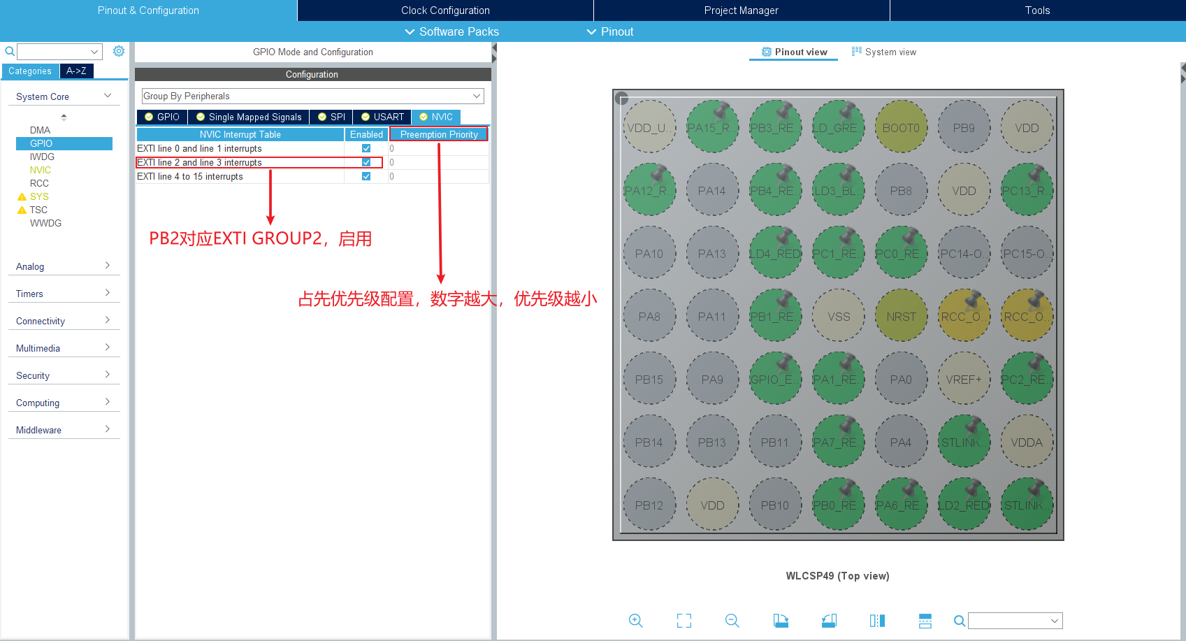Image resolution: width=1186 pixels, height=641 pixels.
Task: Switch to Clock Configuration tab
Action: point(445,10)
